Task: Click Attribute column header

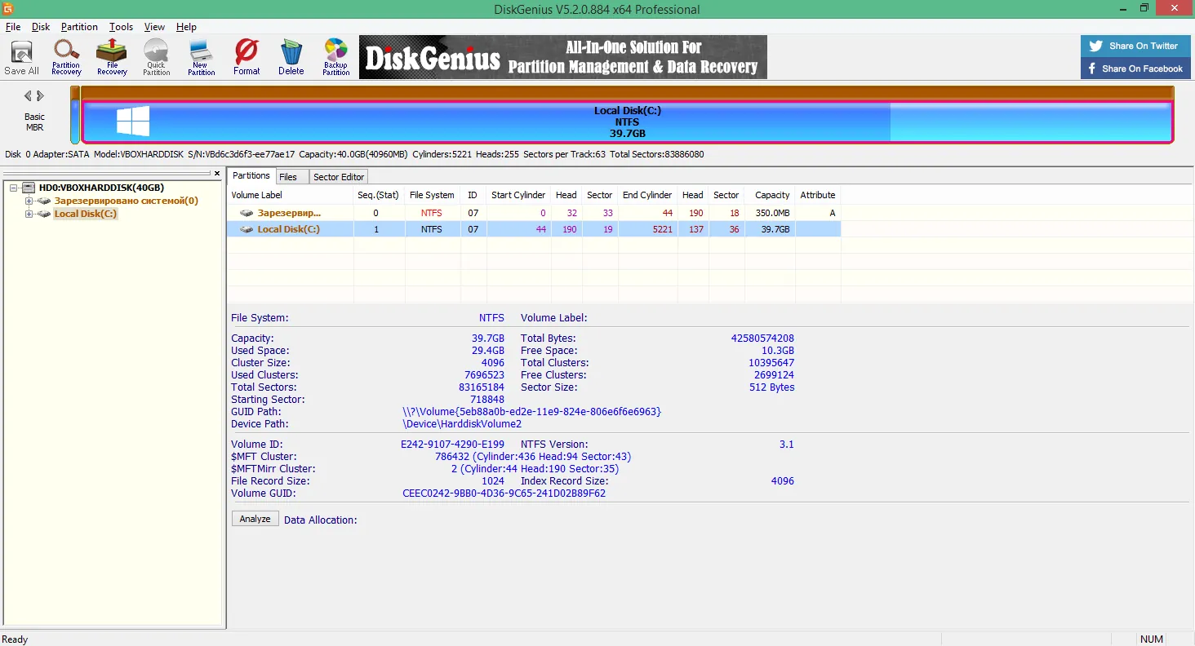Action: pos(818,195)
